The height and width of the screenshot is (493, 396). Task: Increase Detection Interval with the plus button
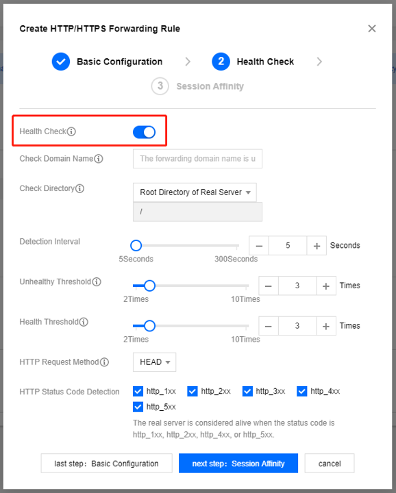tap(317, 246)
